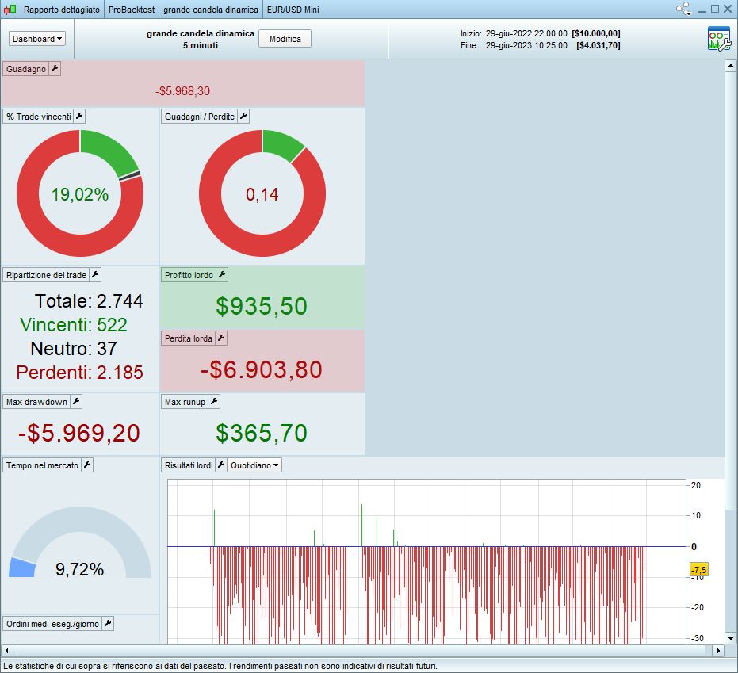Expand the Dashboard dropdown
The image size is (738, 673).
pos(37,39)
